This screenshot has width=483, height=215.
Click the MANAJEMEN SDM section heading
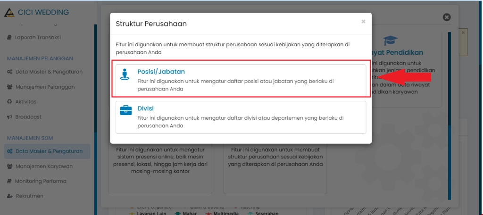click(30, 138)
